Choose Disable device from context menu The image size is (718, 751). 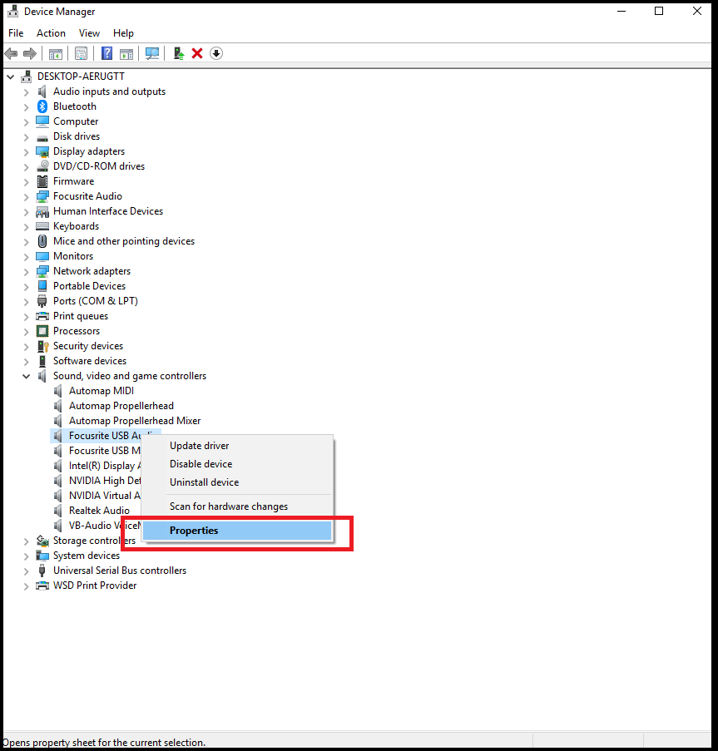click(x=237, y=463)
